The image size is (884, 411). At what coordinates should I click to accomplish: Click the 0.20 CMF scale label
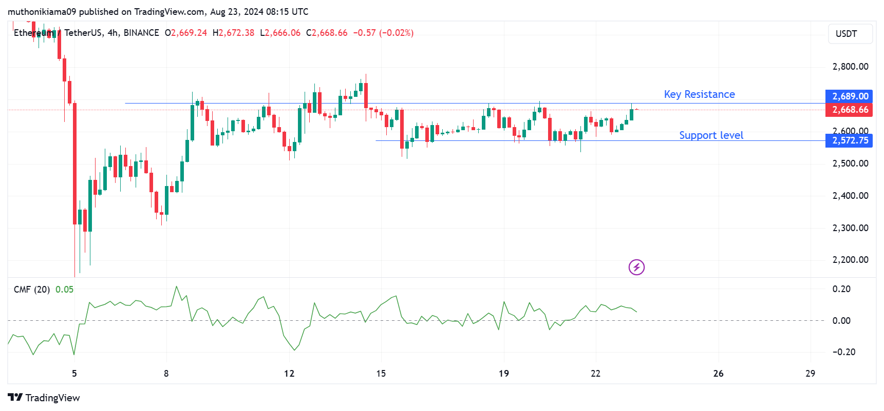[x=841, y=289]
